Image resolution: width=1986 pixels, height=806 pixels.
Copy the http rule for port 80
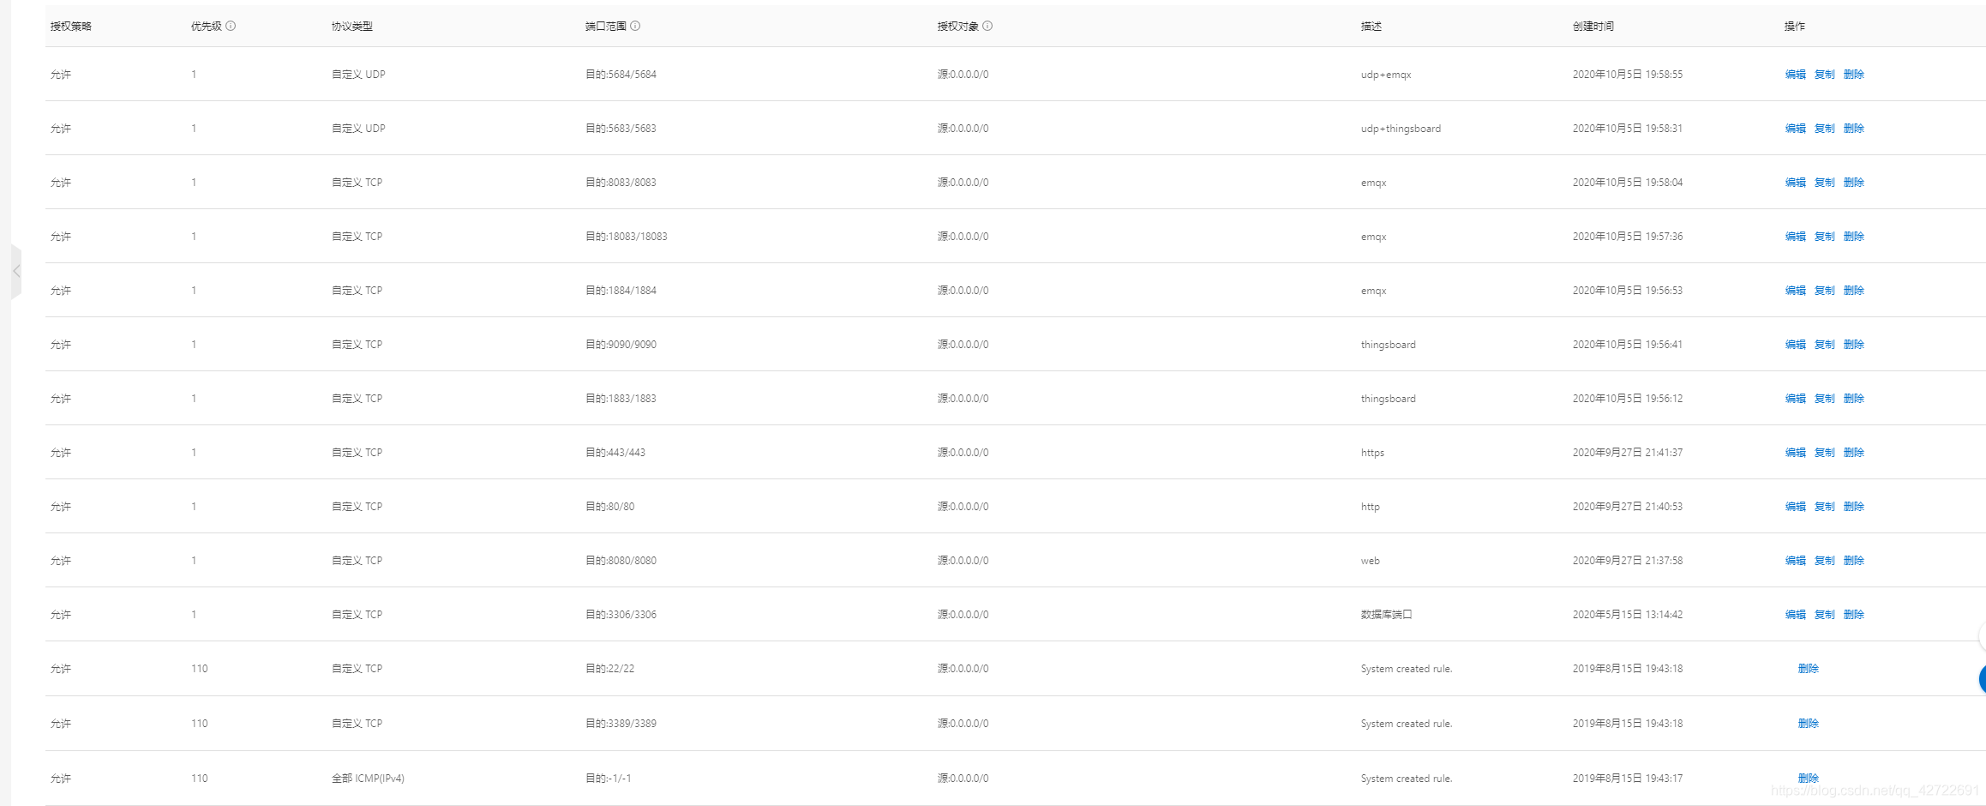click(x=1824, y=507)
